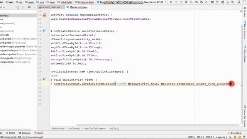Click cursor position 29:115 in status bar

[191, 137]
